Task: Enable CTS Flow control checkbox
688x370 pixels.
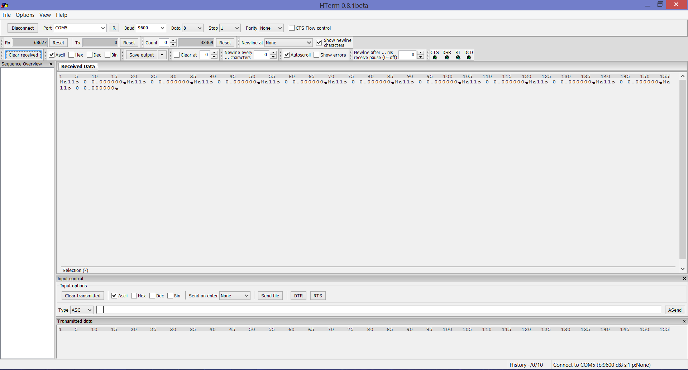Action: [x=292, y=28]
